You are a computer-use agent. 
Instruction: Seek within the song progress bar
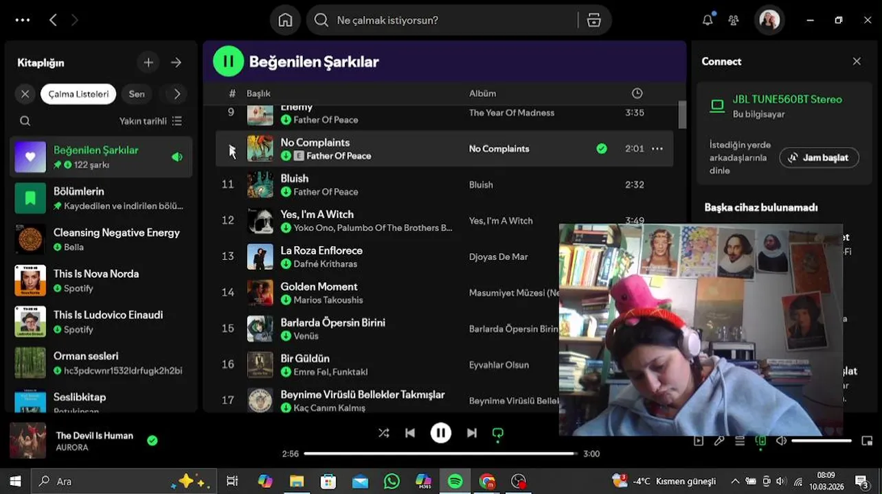point(440,454)
